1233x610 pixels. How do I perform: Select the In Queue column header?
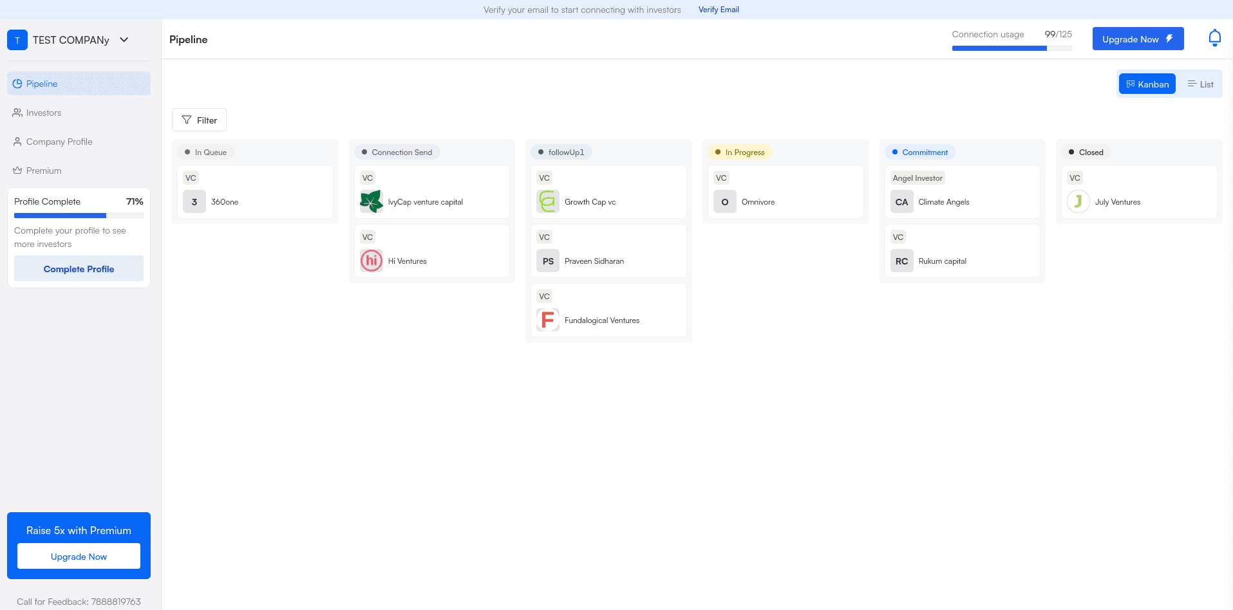tap(206, 152)
